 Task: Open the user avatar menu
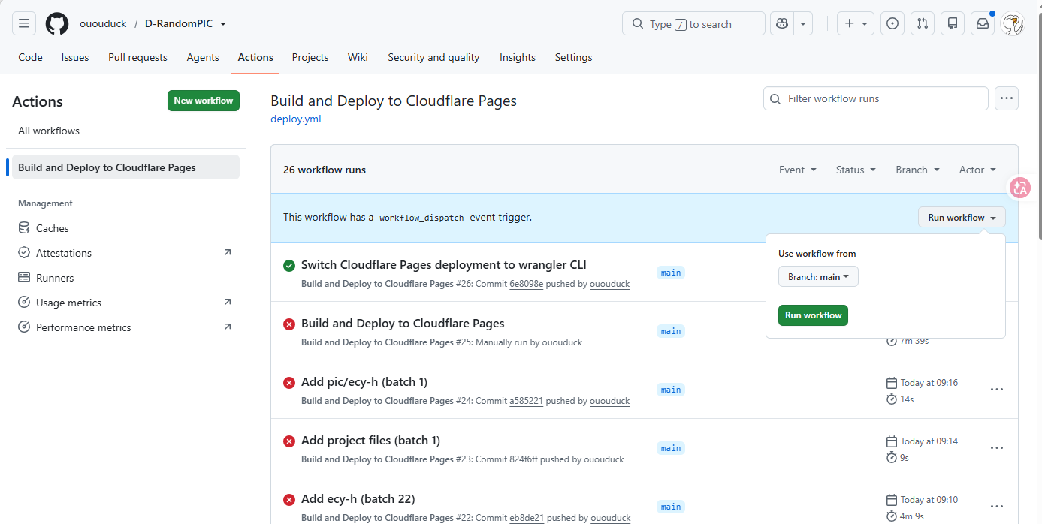1013,23
